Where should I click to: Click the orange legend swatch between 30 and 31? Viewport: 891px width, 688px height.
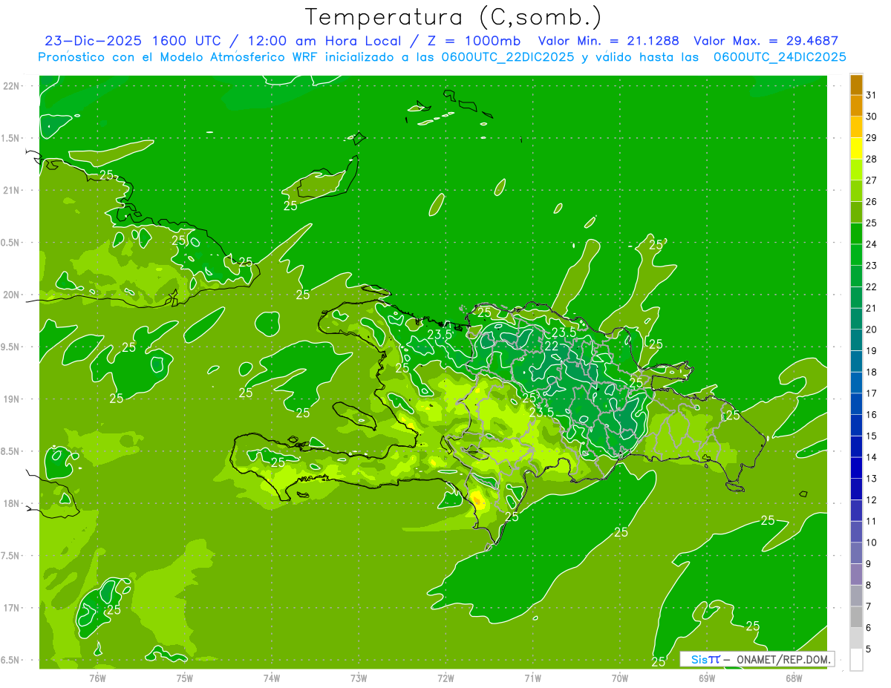(x=856, y=105)
